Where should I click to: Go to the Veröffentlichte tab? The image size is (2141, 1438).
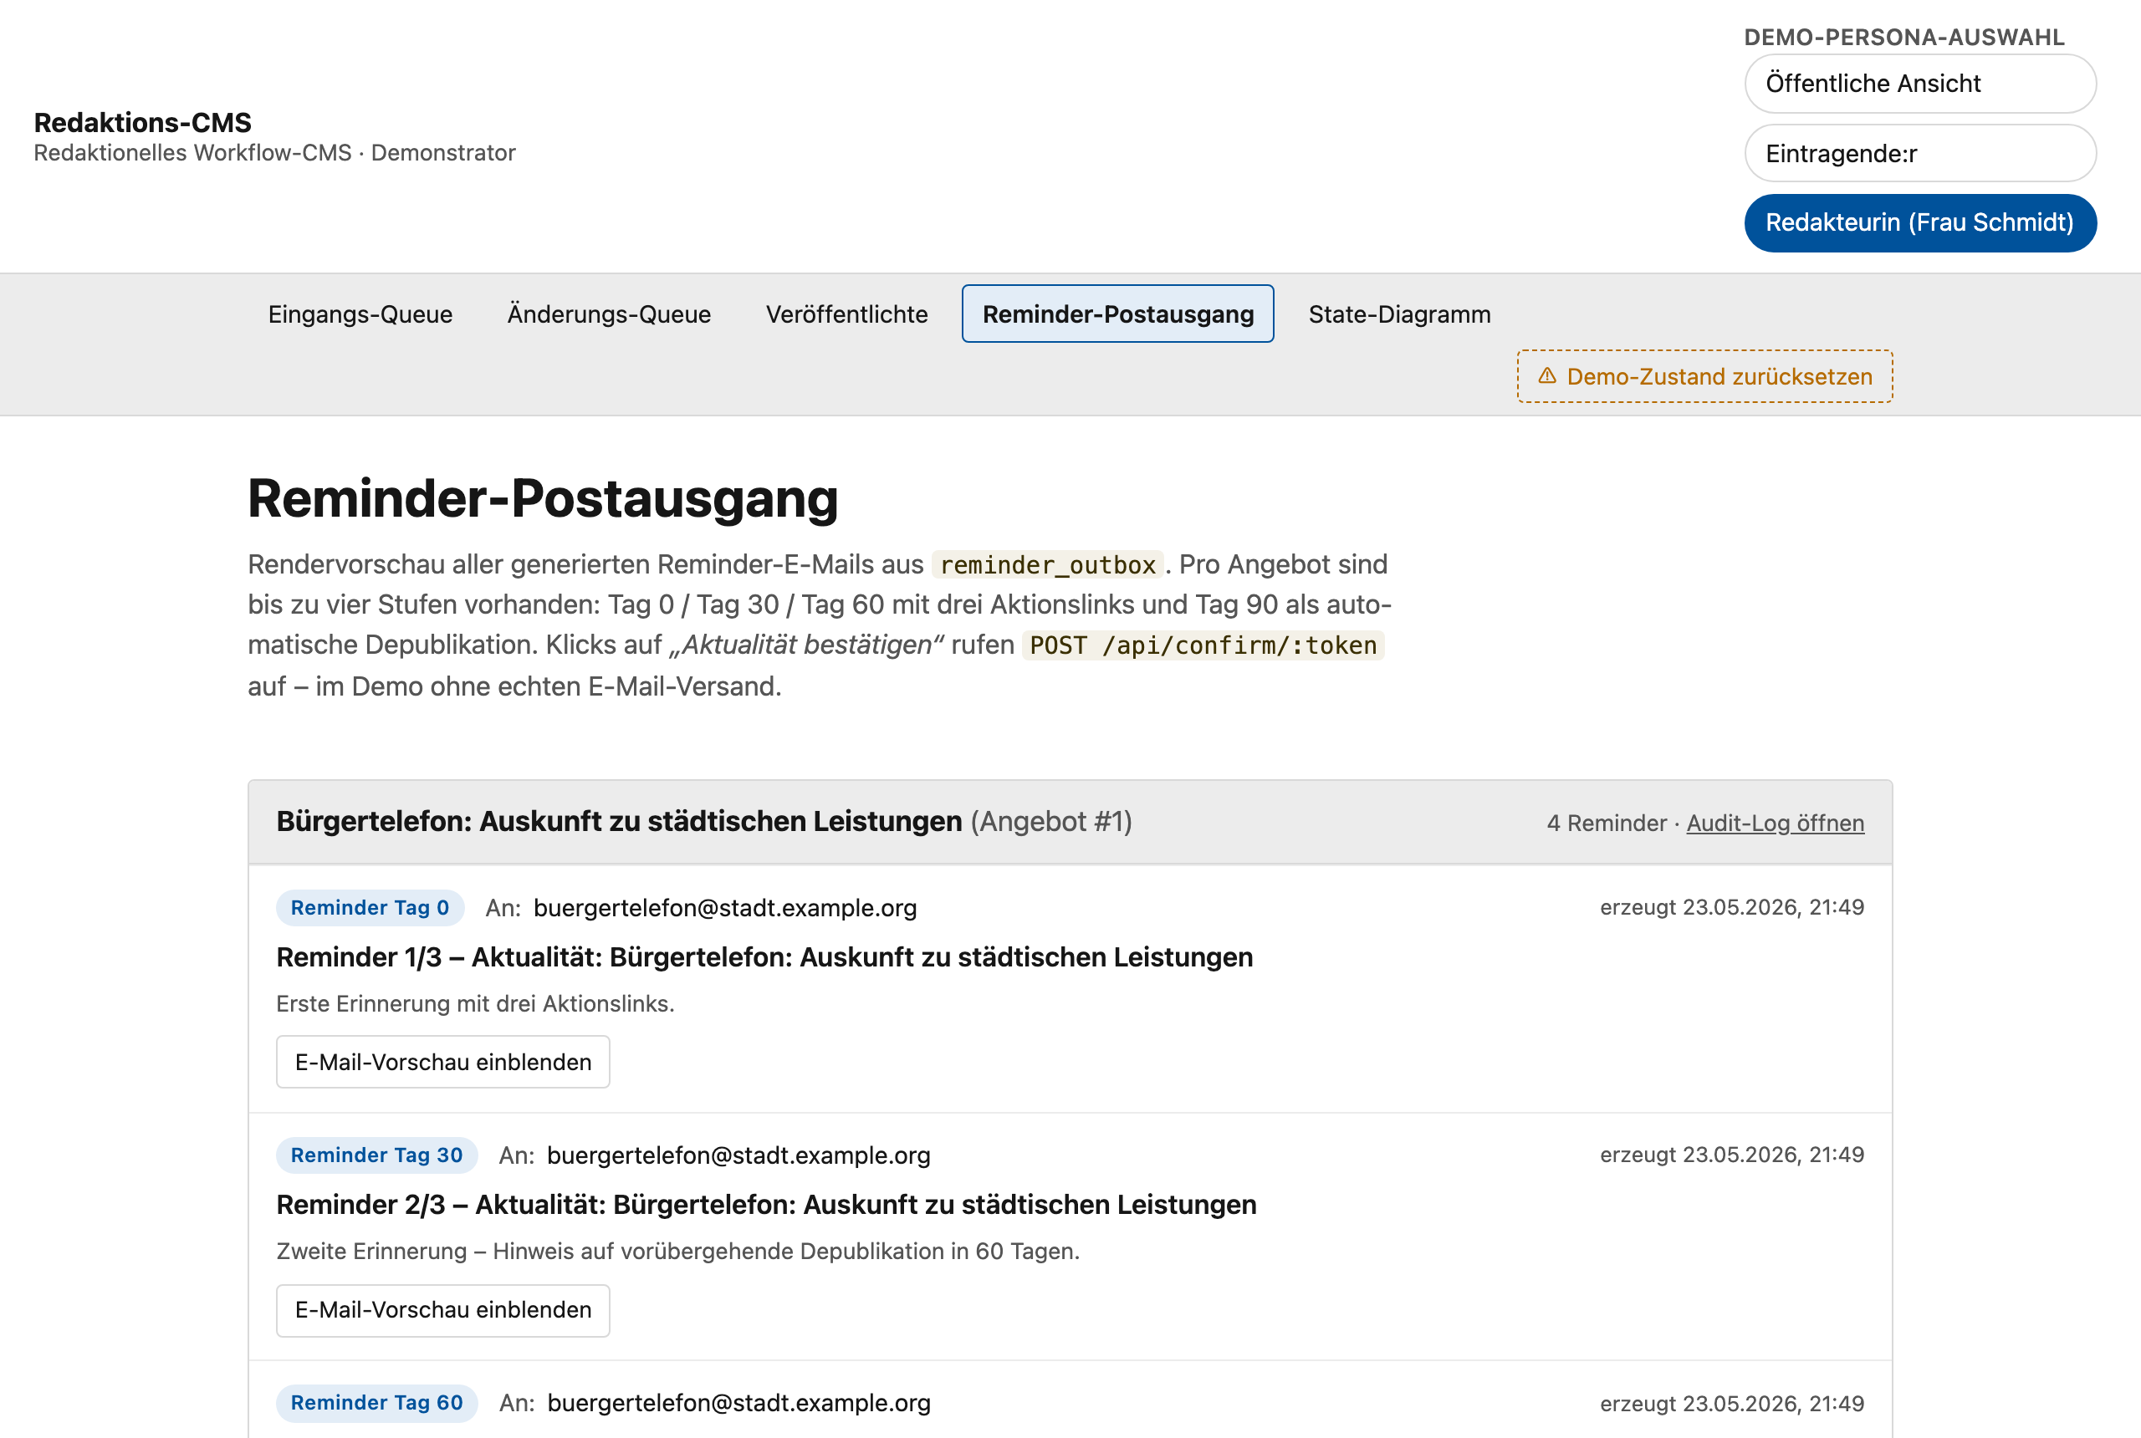coord(846,314)
